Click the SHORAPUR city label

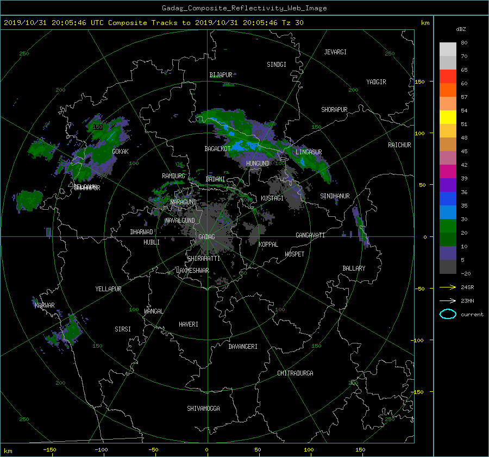coord(334,110)
